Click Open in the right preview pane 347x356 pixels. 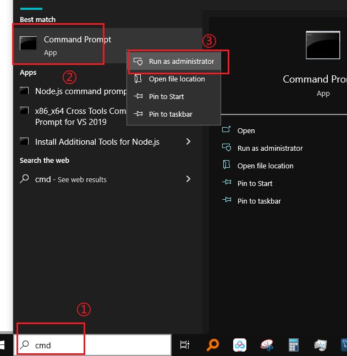[x=246, y=131]
